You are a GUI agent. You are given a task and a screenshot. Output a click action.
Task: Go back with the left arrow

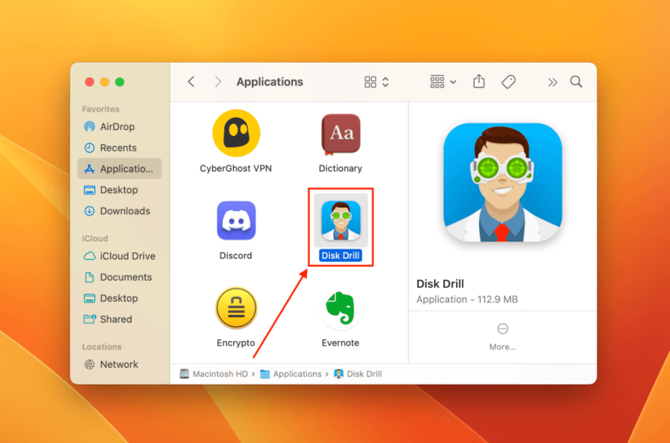(x=191, y=82)
